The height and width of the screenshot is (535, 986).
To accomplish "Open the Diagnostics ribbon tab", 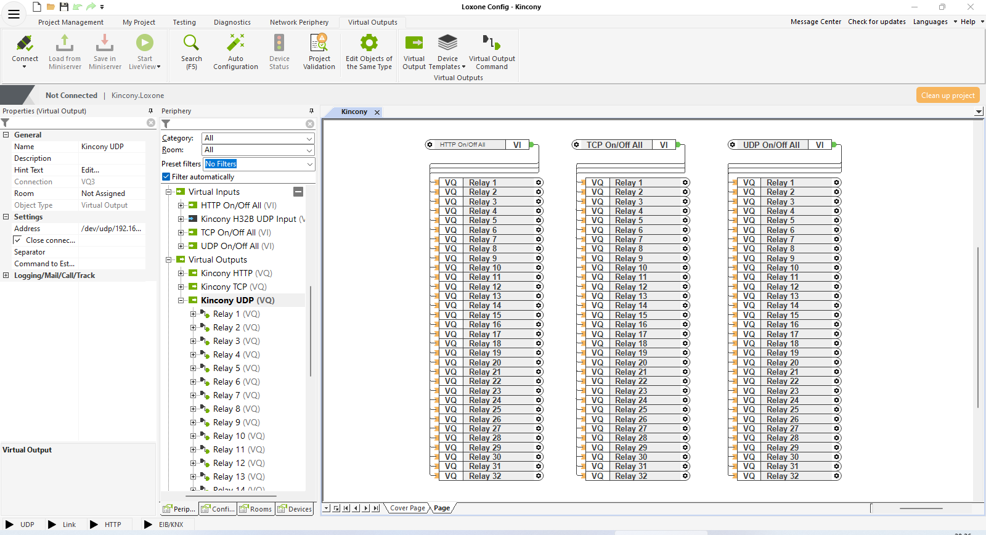I will point(232,22).
